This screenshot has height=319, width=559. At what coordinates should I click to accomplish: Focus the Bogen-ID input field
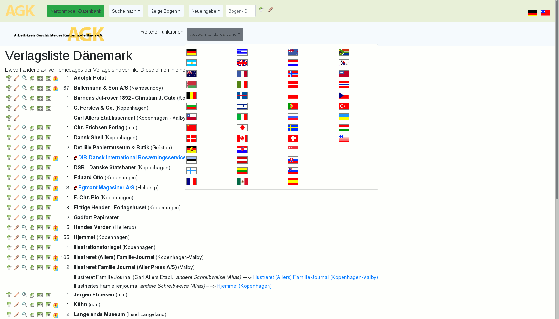pyautogui.click(x=240, y=11)
